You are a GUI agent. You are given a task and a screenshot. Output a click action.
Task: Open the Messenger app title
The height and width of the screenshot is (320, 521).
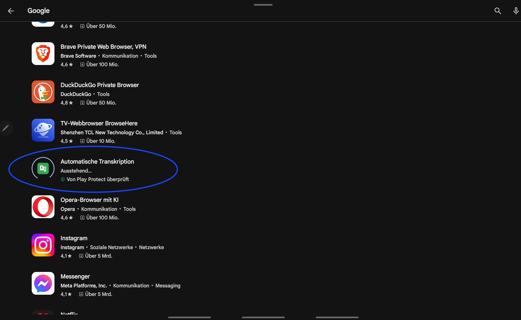[x=75, y=276]
